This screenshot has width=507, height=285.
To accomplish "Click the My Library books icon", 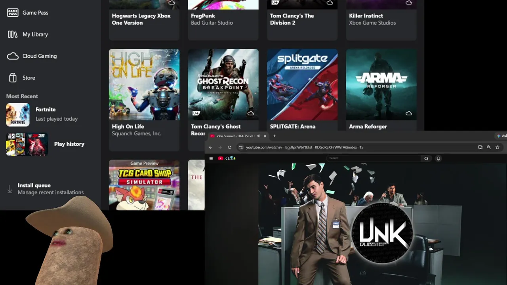I will 13,34.
